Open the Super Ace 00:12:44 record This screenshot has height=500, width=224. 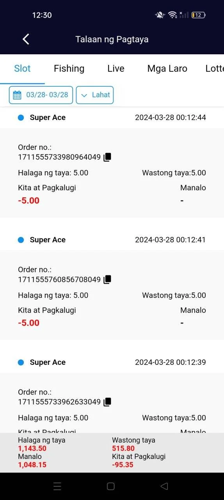[112, 118]
